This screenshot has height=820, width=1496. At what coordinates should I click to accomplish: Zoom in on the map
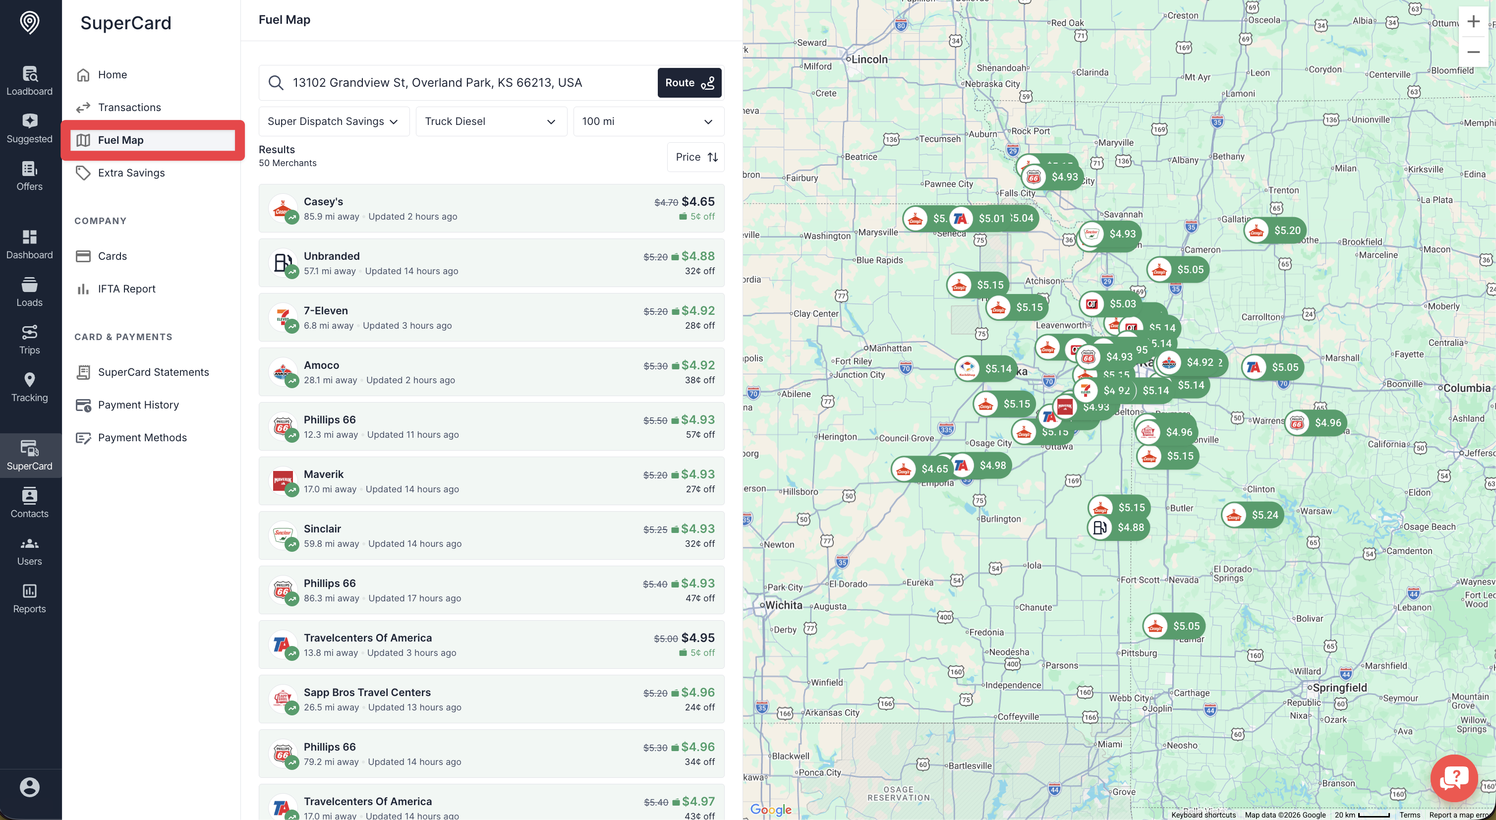point(1473,22)
